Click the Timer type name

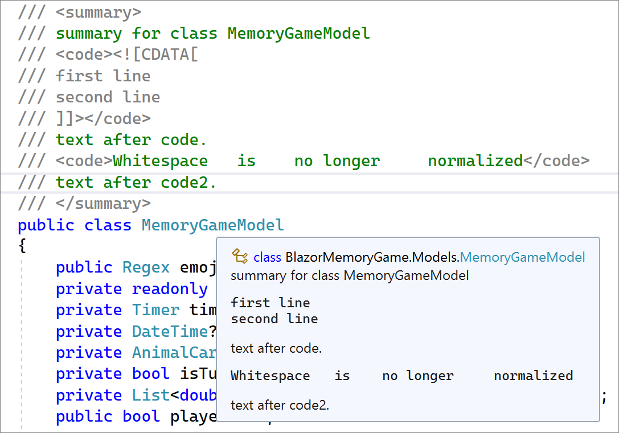[x=155, y=310]
